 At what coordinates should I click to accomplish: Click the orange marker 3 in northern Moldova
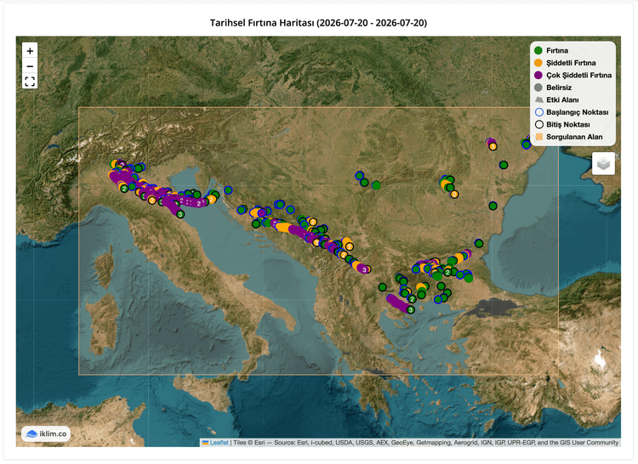(x=493, y=146)
